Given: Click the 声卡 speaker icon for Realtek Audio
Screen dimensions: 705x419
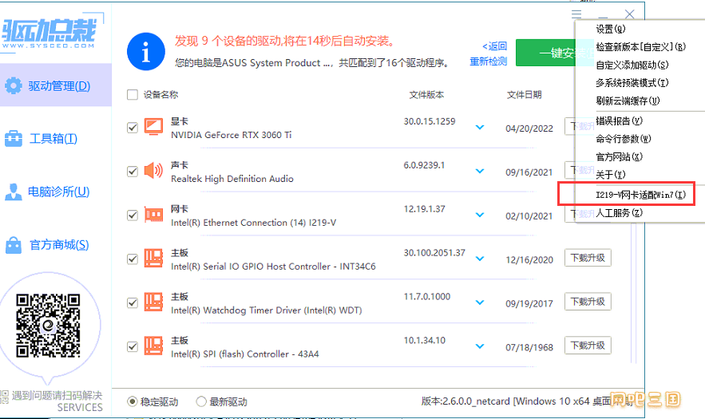Looking at the screenshot, I should (x=153, y=171).
